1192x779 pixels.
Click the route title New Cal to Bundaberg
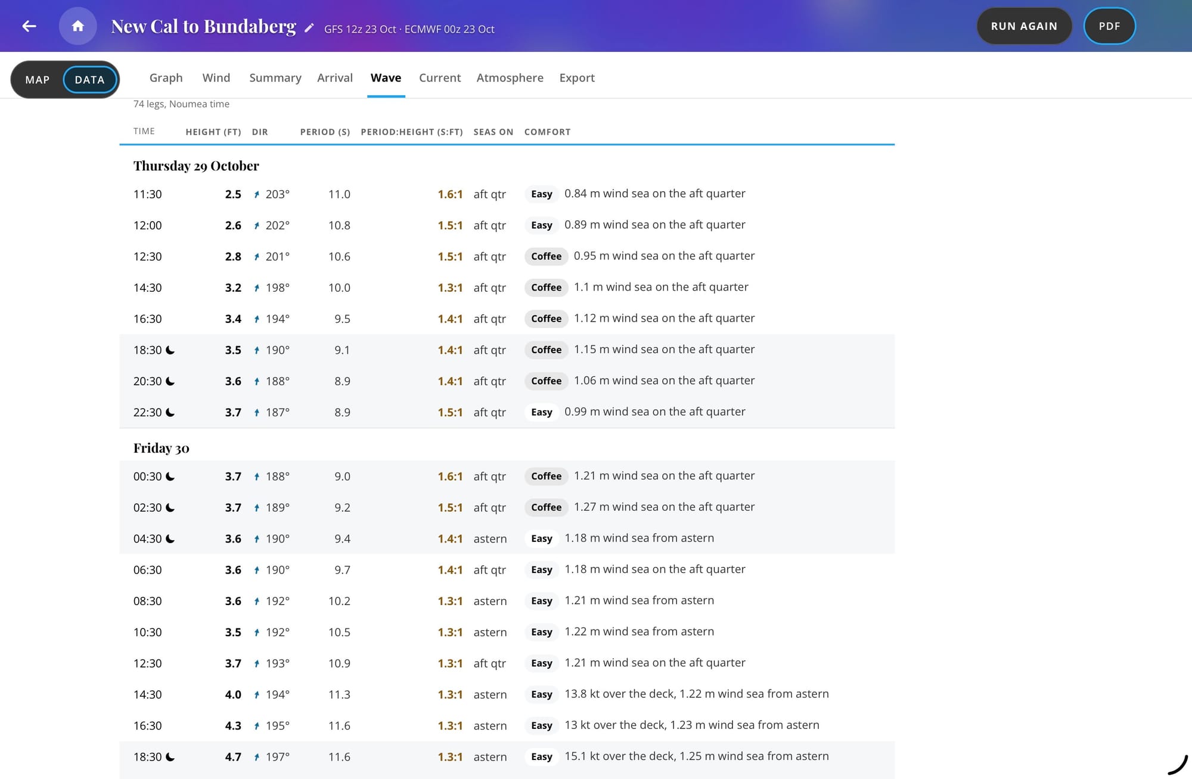click(x=203, y=27)
